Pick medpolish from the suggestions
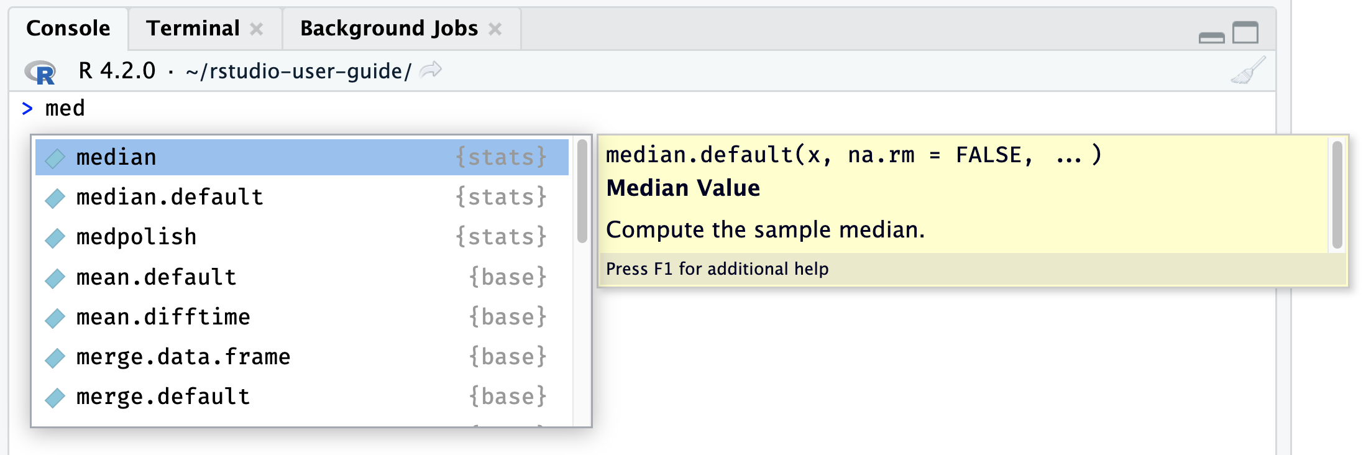The image size is (1366, 455). 136,237
